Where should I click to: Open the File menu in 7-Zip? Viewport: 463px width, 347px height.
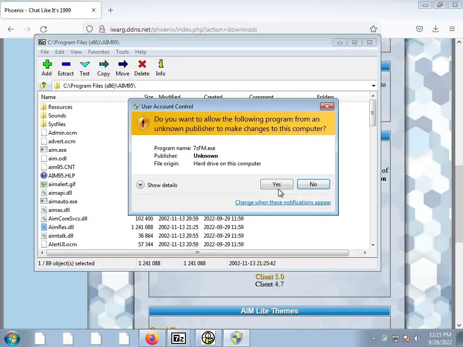(x=45, y=52)
